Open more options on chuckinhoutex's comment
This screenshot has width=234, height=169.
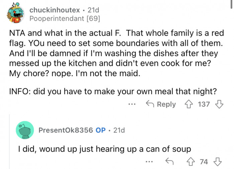[132, 104]
